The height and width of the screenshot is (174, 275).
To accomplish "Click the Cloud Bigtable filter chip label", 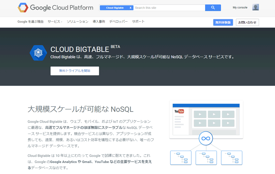I will coord(115,8).
